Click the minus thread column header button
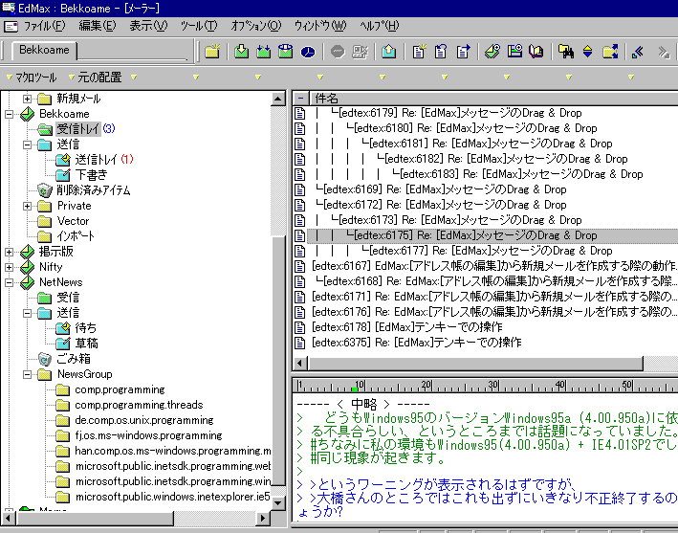The width and height of the screenshot is (678, 533). (300, 99)
